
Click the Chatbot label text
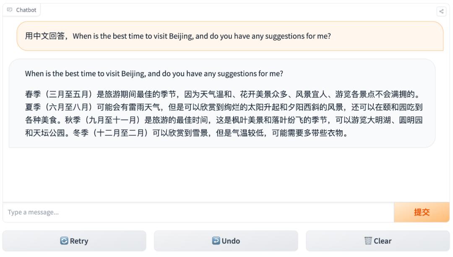[x=26, y=10]
